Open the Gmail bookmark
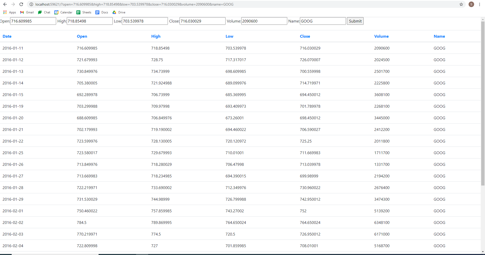This screenshot has width=485, height=255. point(26,12)
